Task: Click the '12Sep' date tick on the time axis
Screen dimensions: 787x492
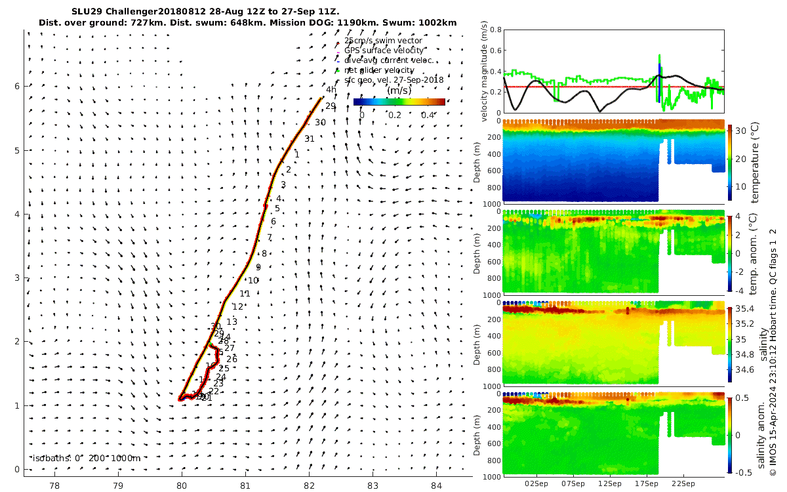Action: point(610,484)
